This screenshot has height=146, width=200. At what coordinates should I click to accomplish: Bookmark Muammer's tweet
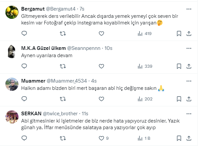coord(179,99)
